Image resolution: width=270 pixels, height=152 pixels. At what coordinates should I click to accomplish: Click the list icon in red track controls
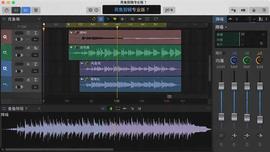pos(28,33)
